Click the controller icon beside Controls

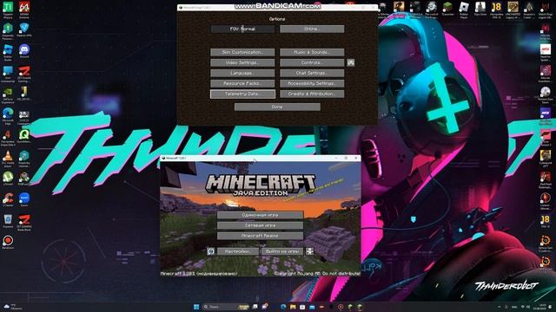click(351, 63)
